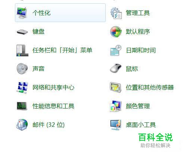Click the 桌面小工具 gadgets icon
Image resolution: width=189 pixels, height=160 pixels.
(116, 125)
